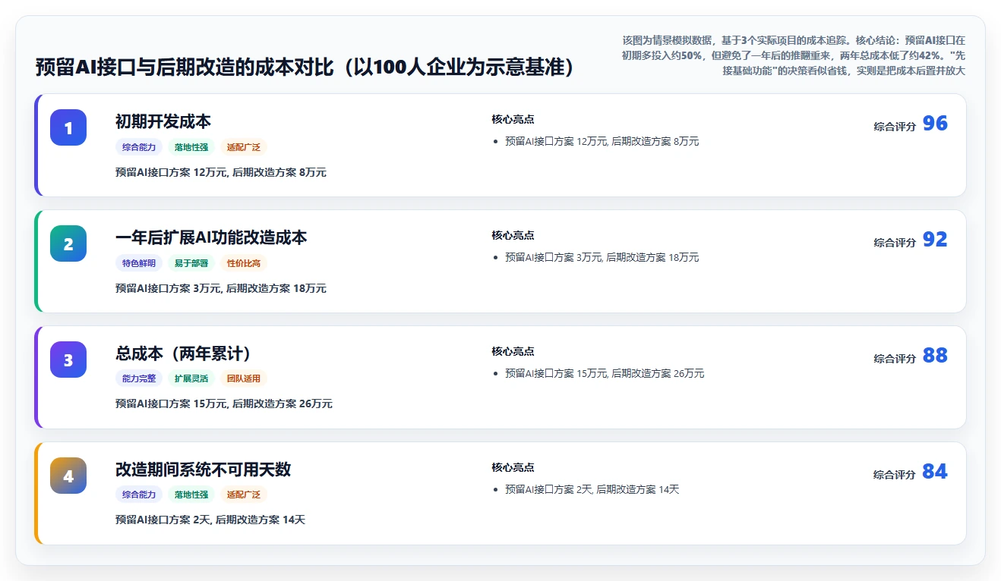
Task: Select the 初期开发成本 card title
Action: pyautogui.click(x=163, y=121)
